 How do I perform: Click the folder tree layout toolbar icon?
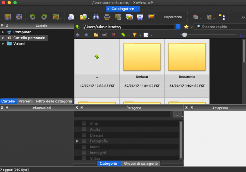click(x=222, y=17)
